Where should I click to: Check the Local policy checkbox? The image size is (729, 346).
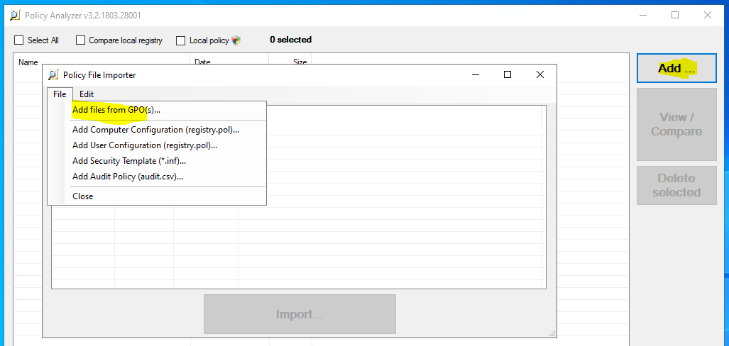tap(180, 40)
